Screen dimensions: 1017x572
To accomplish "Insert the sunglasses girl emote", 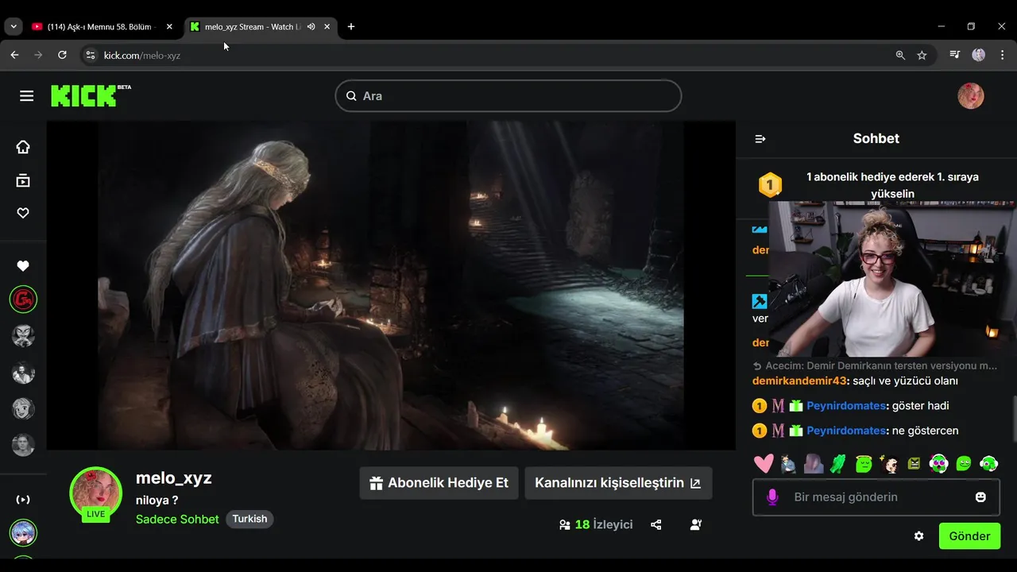I will 889,464.
